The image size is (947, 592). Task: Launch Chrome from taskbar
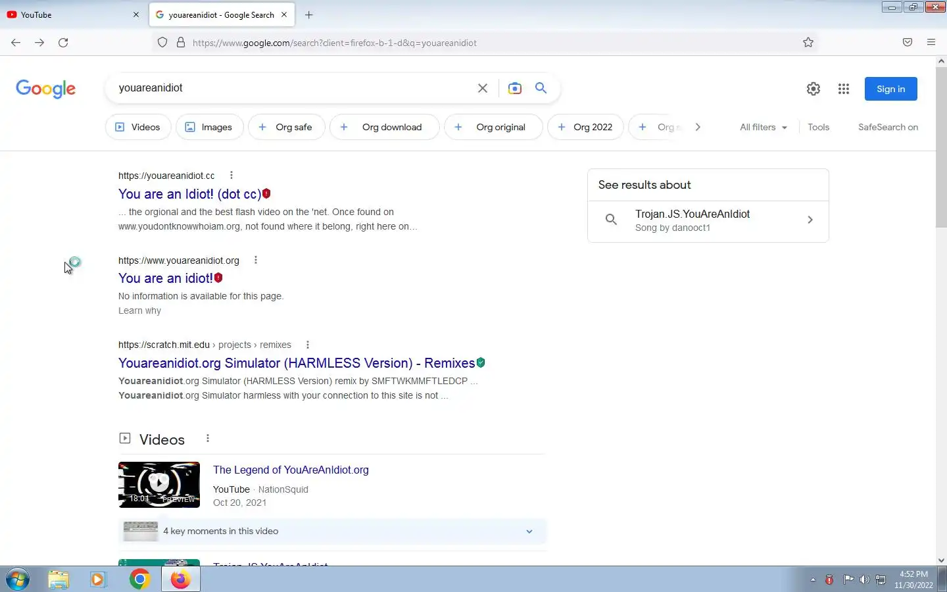(x=139, y=580)
